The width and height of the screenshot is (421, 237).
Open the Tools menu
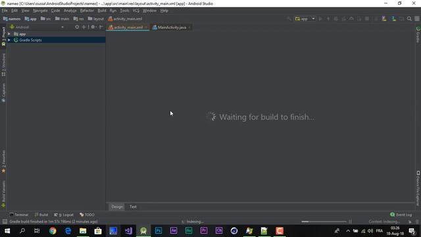click(x=124, y=11)
